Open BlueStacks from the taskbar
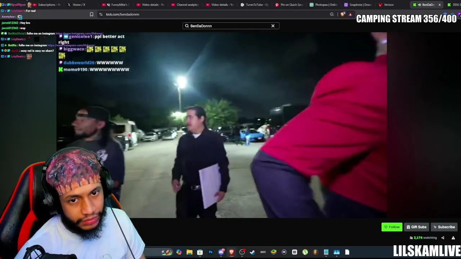The width and height of the screenshot is (461, 259). [273, 252]
